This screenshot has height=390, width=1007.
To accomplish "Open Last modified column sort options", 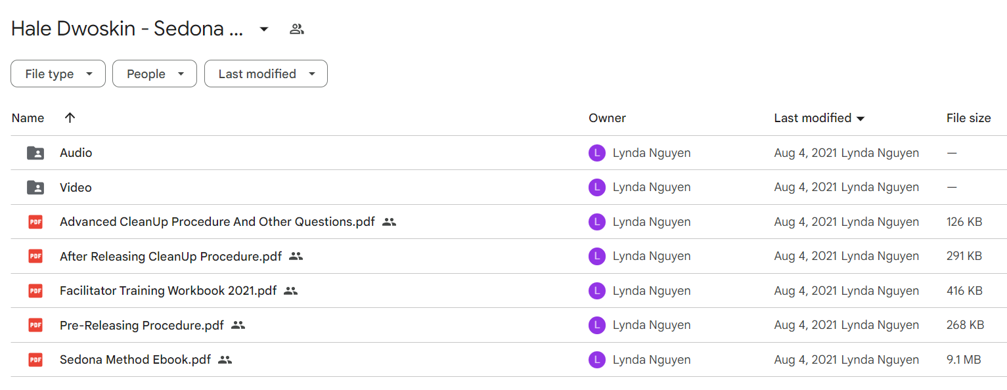I will [820, 118].
